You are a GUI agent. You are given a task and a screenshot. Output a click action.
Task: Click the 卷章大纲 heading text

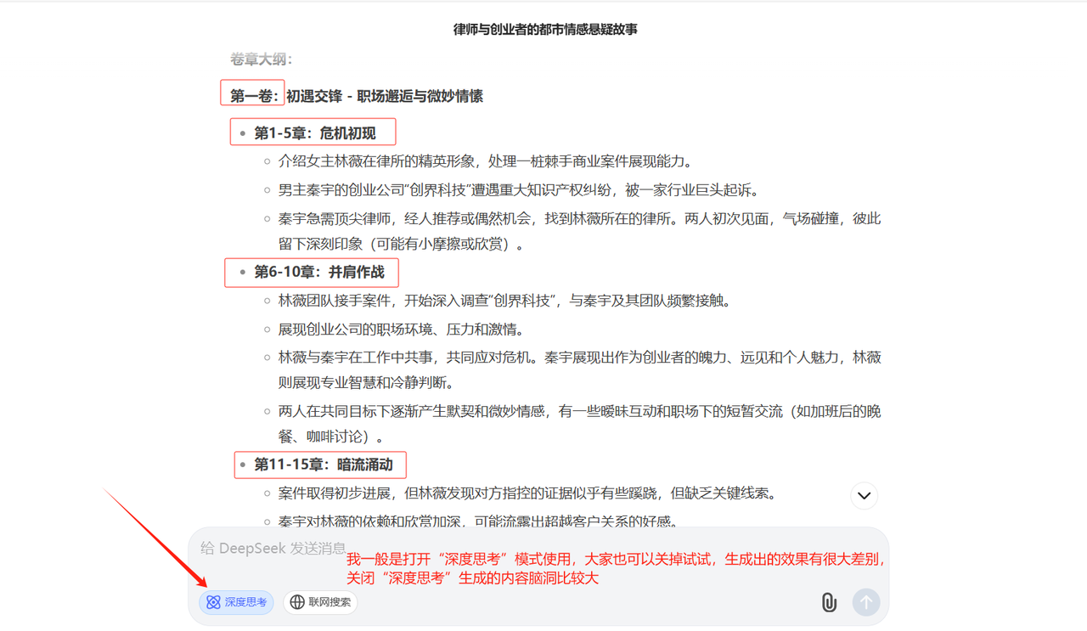click(261, 59)
